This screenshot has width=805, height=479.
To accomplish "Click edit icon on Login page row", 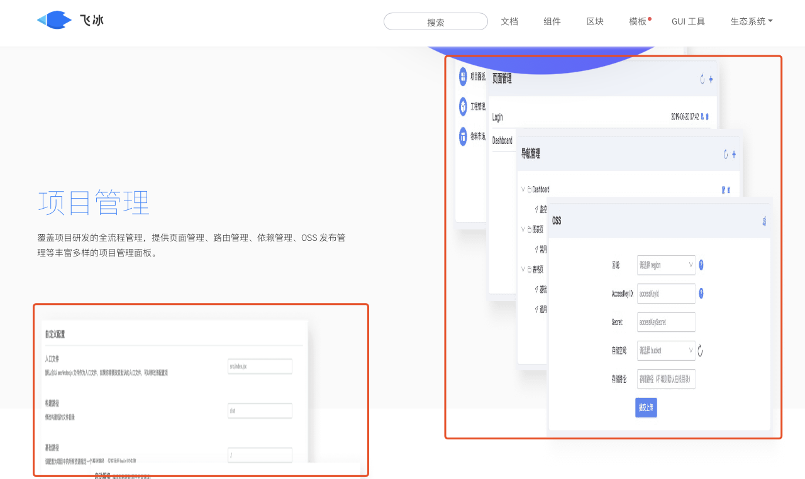I will pos(702,116).
